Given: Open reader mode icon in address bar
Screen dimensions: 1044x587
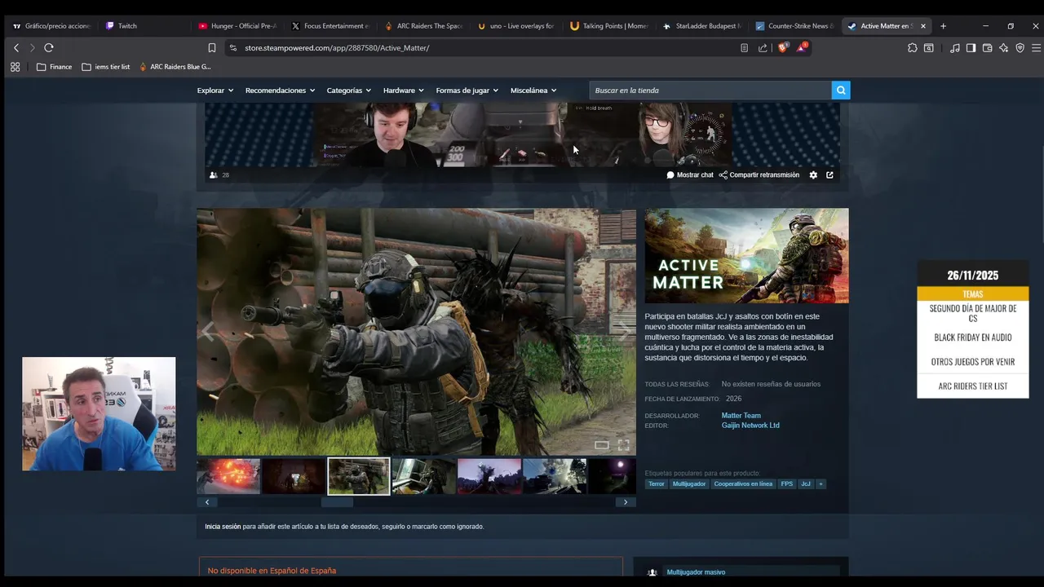Looking at the screenshot, I should click(x=744, y=48).
